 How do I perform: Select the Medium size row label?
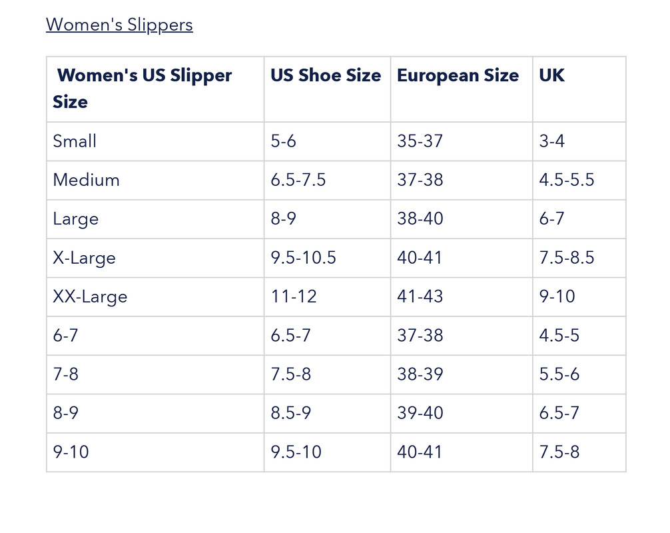pos(86,180)
